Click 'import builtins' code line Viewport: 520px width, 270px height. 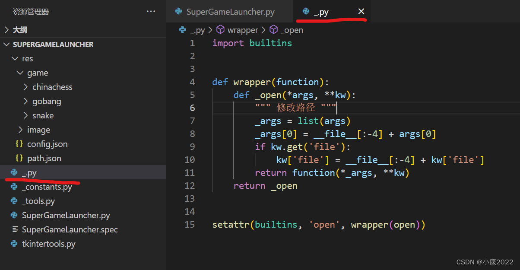pos(252,43)
